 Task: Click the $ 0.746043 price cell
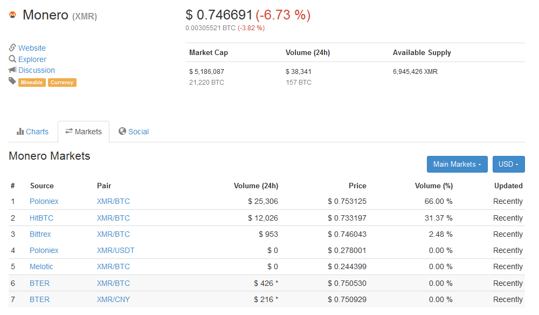[347, 234]
